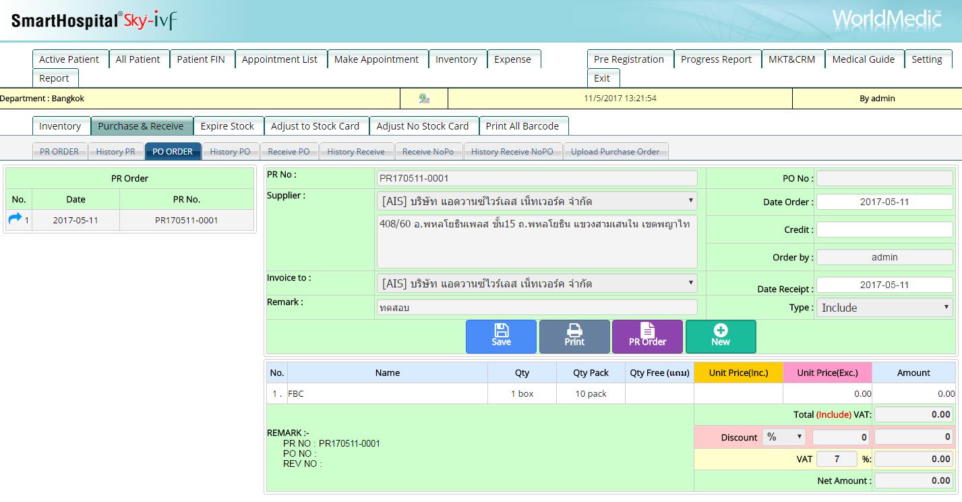Switch to PR ORDER sub-tab
Screen dimensions: 962x502
(x=59, y=152)
